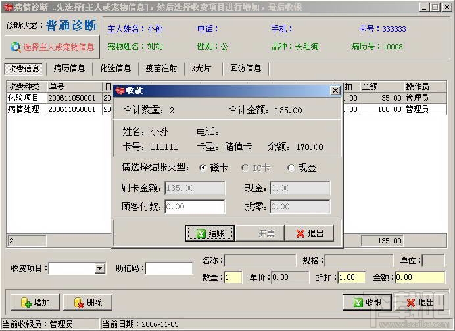Screen dimensions: 455x331
Task: Click the 顾客付款 input field
Action: coord(195,207)
